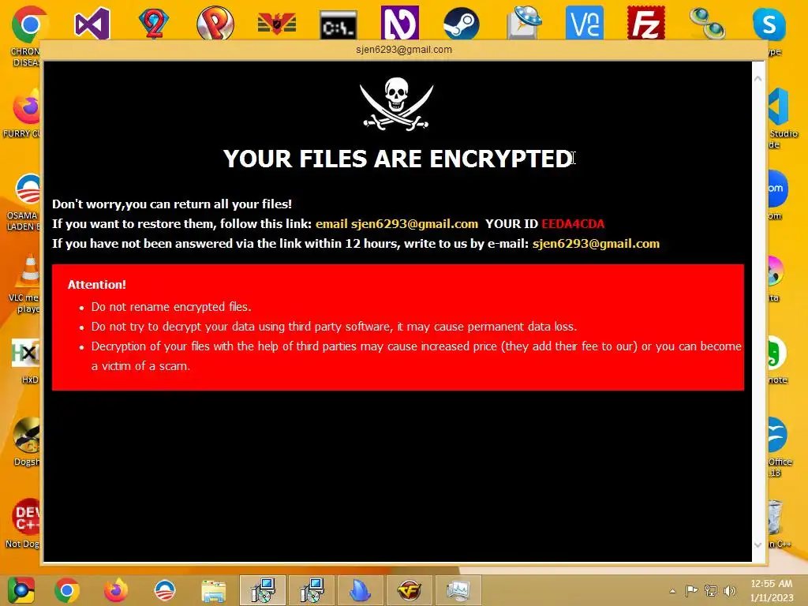Open Visual Studio desktop icon
Image resolution: width=808 pixels, height=606 pixels.
(92, 23)
